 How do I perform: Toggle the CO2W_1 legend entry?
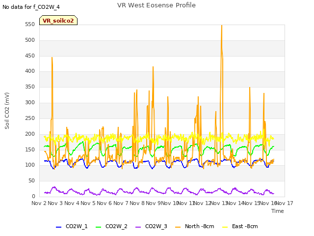(x=72, y=226)
